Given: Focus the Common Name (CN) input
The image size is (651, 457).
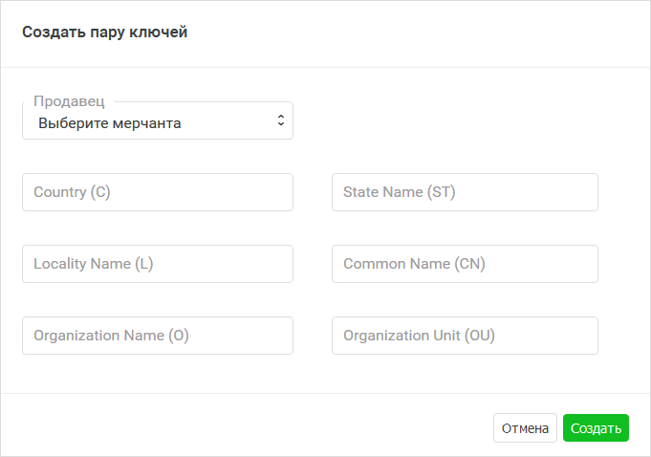Looking at the screenshot, I should pyautogui.click(x=465, y=264).
